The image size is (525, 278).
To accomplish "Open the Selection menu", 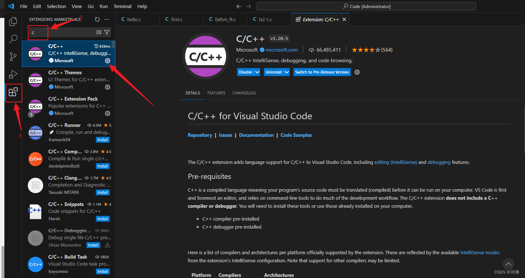I will (56, 6).
